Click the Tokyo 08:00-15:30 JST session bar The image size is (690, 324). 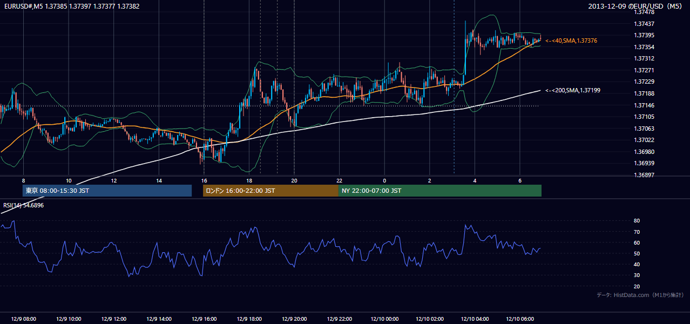107,191
